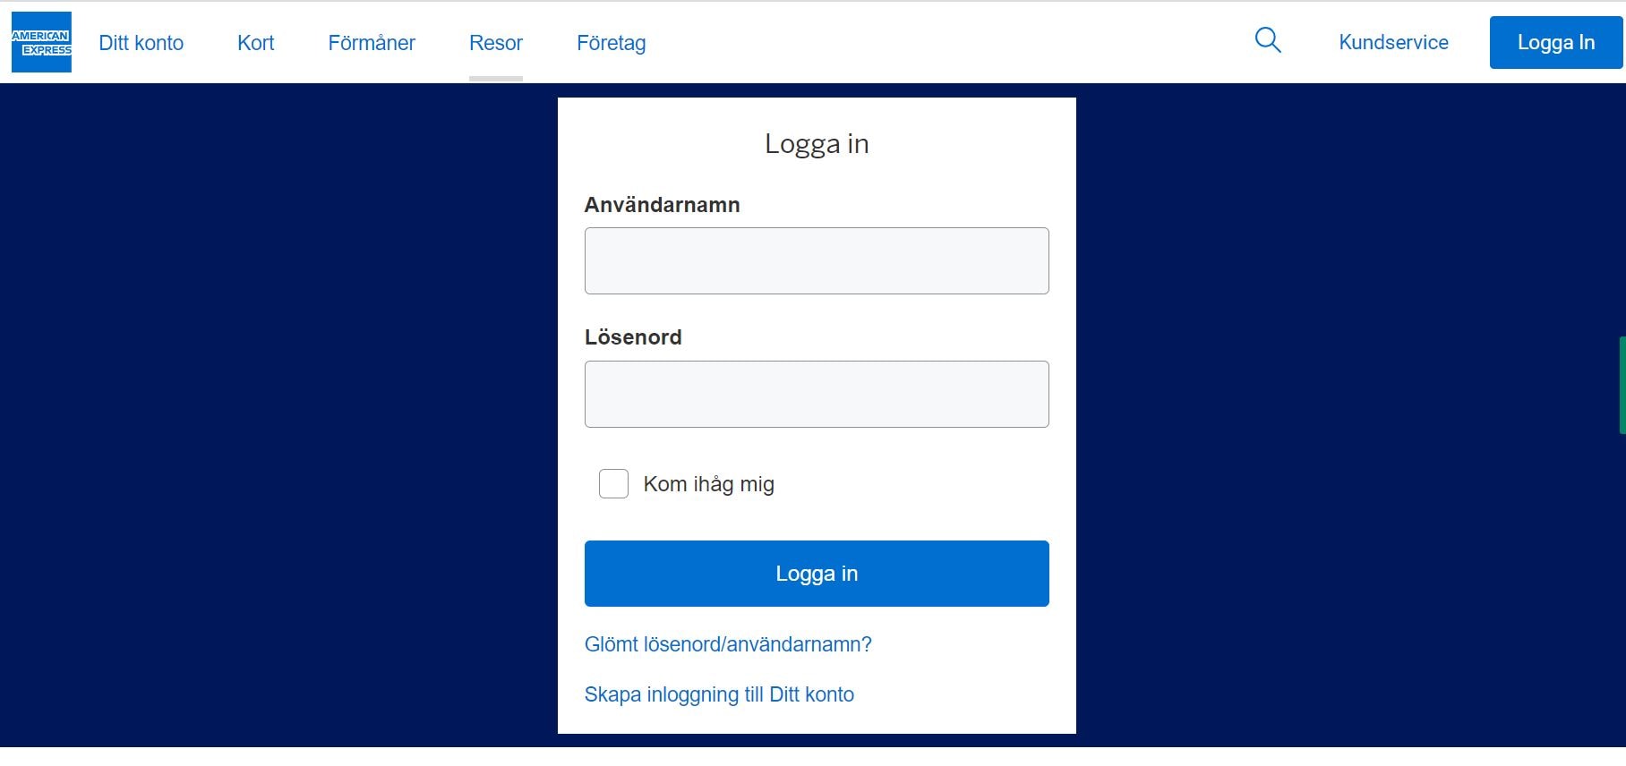Select the Resor navigation item
The image size is (1626, 766).
tap(495, 43)
